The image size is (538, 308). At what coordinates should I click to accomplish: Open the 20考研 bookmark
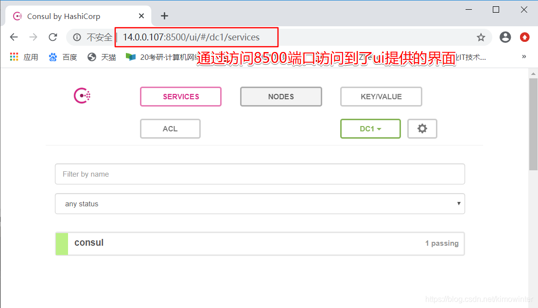161,57
